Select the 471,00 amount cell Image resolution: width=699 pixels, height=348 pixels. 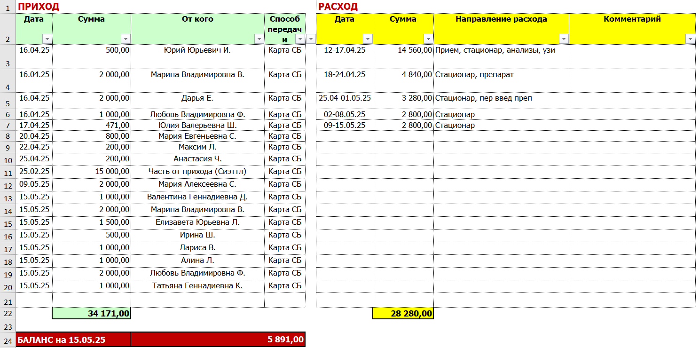coord(92,125)
